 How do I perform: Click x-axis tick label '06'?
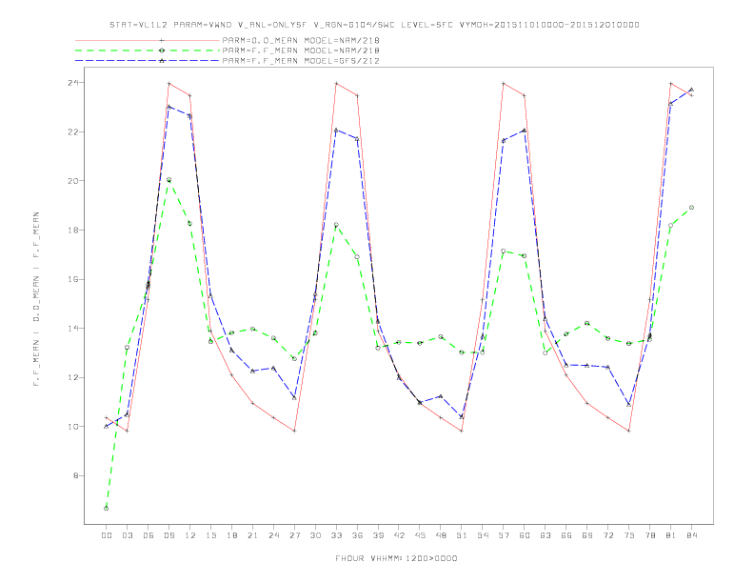pyautogui.click(x=149, y=535)
